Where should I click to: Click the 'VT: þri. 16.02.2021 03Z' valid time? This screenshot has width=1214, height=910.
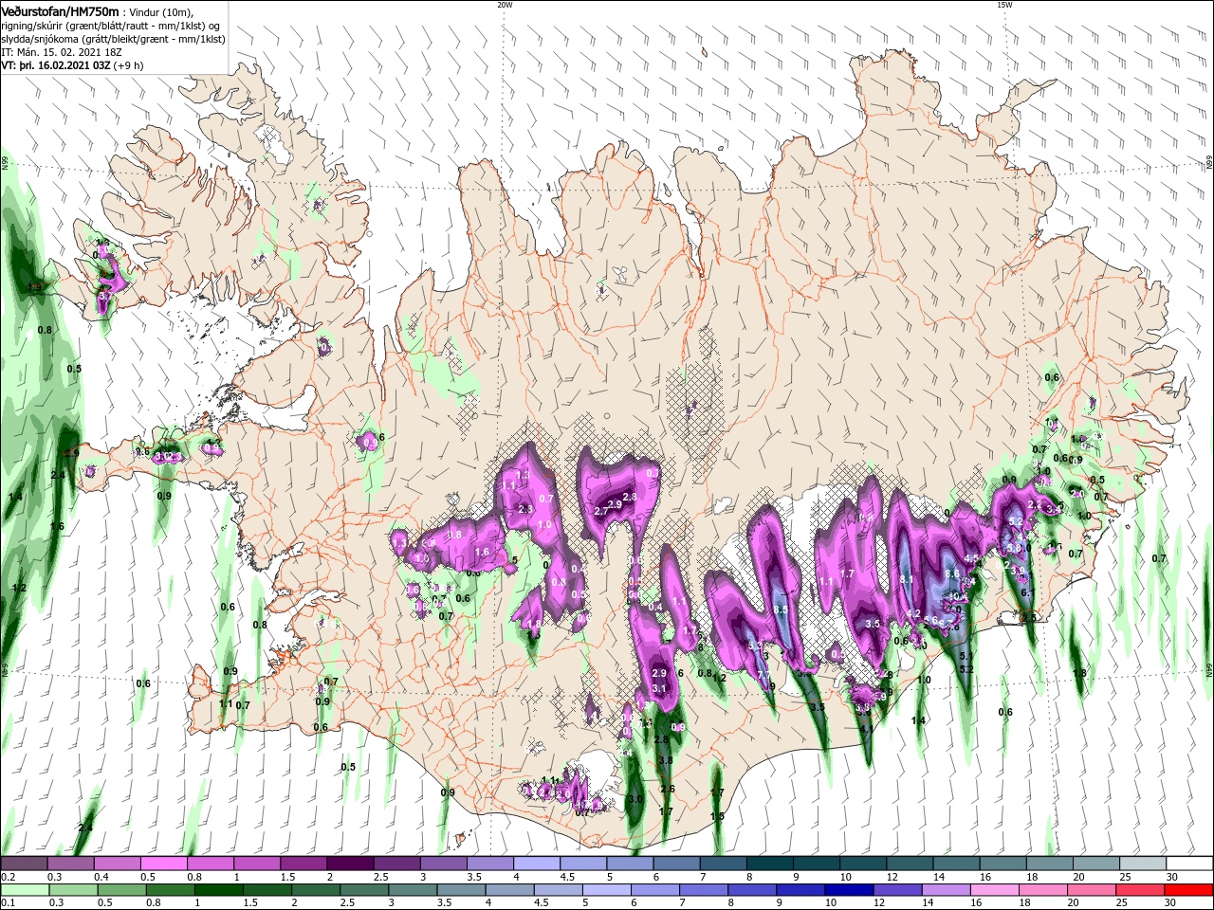[56, 65]
